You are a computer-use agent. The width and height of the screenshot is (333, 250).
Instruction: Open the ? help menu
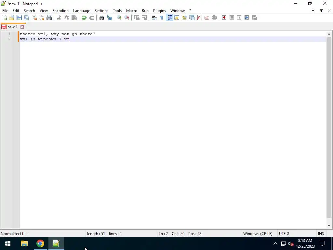pyautogui.click(x=190, y=11)
